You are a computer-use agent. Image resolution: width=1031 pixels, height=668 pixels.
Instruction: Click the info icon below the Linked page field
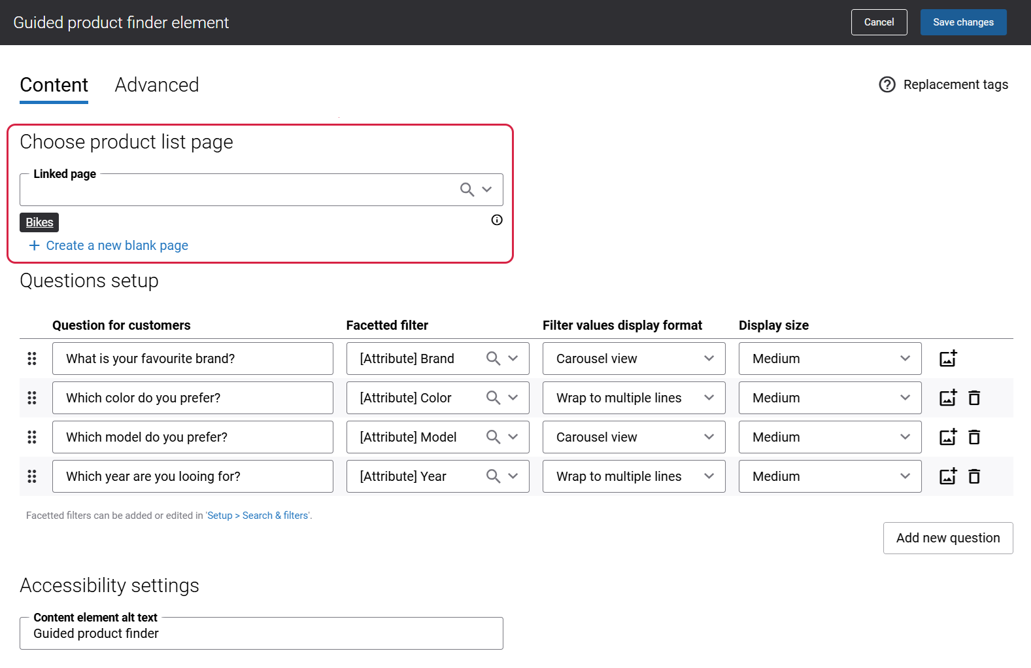497,220
